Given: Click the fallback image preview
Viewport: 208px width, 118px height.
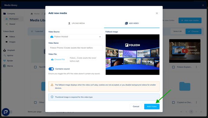Looking at the screenshot, I should (x=132, y=55).
